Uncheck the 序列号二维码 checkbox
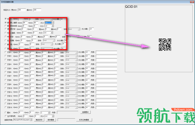 [6, 23]
